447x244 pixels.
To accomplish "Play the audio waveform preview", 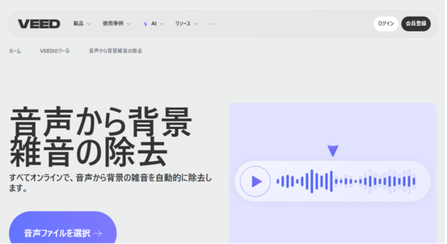I will pos(255,181).
